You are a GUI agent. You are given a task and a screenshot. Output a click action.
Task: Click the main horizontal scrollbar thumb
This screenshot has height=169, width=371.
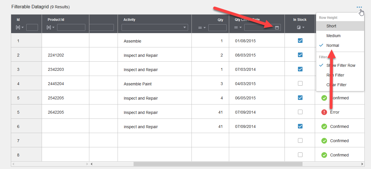click(218, 164)
